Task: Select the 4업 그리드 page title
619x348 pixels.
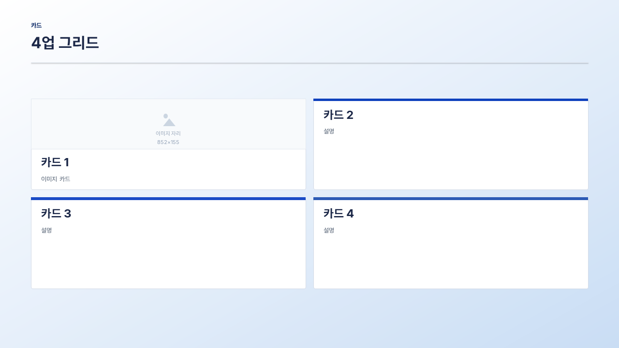Action: (x=65, y=43)
